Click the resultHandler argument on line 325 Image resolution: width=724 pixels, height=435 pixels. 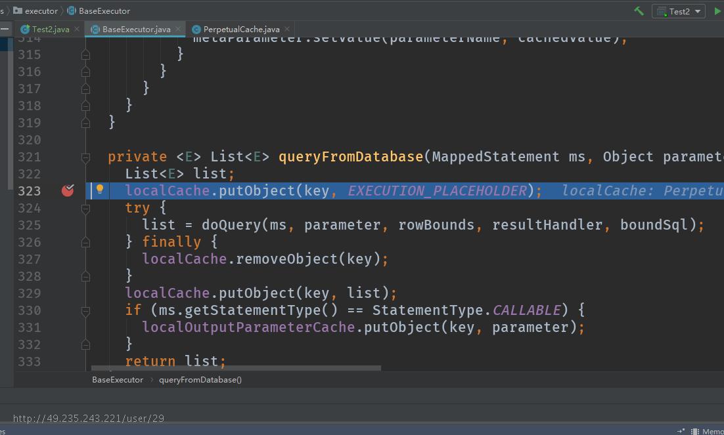click(x=547, y=224)
